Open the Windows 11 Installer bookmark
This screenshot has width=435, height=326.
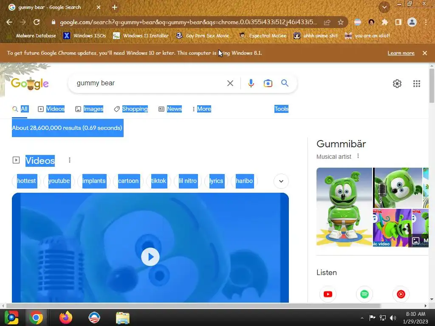141,36
